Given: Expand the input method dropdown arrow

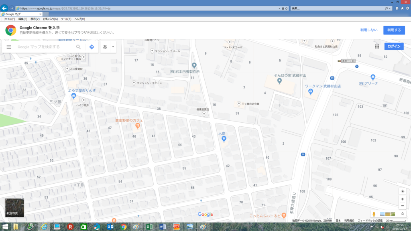Looking at the screenshot, I should pyautogui.click(x=113, y=47).
